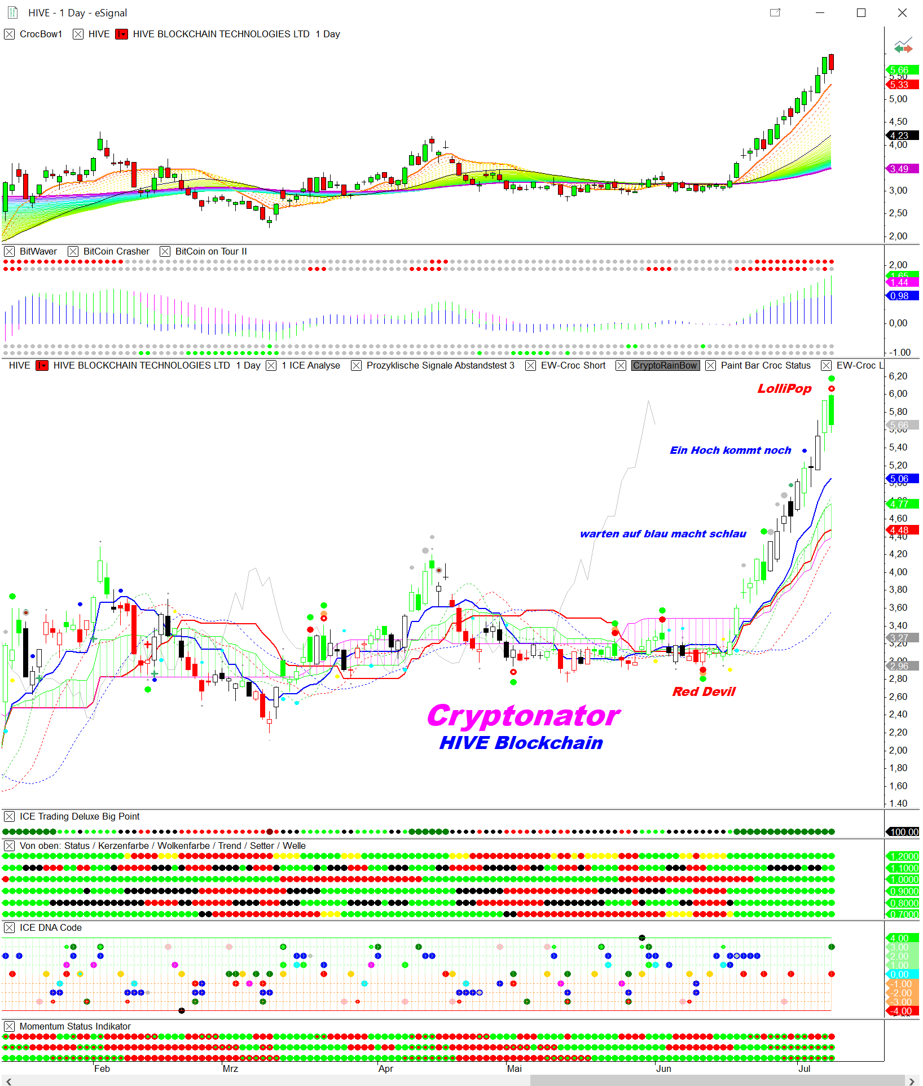Click the 1 Day interval in top chart header

coord(328,34)
